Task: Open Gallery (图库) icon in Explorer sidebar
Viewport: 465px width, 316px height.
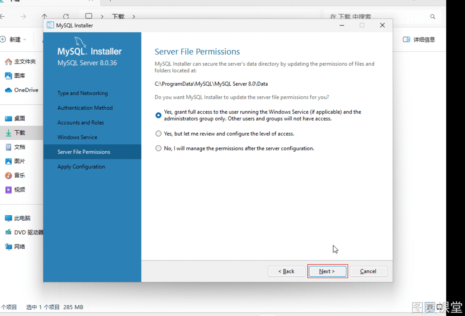Action: pyautogui.click(x=8, y=76)
